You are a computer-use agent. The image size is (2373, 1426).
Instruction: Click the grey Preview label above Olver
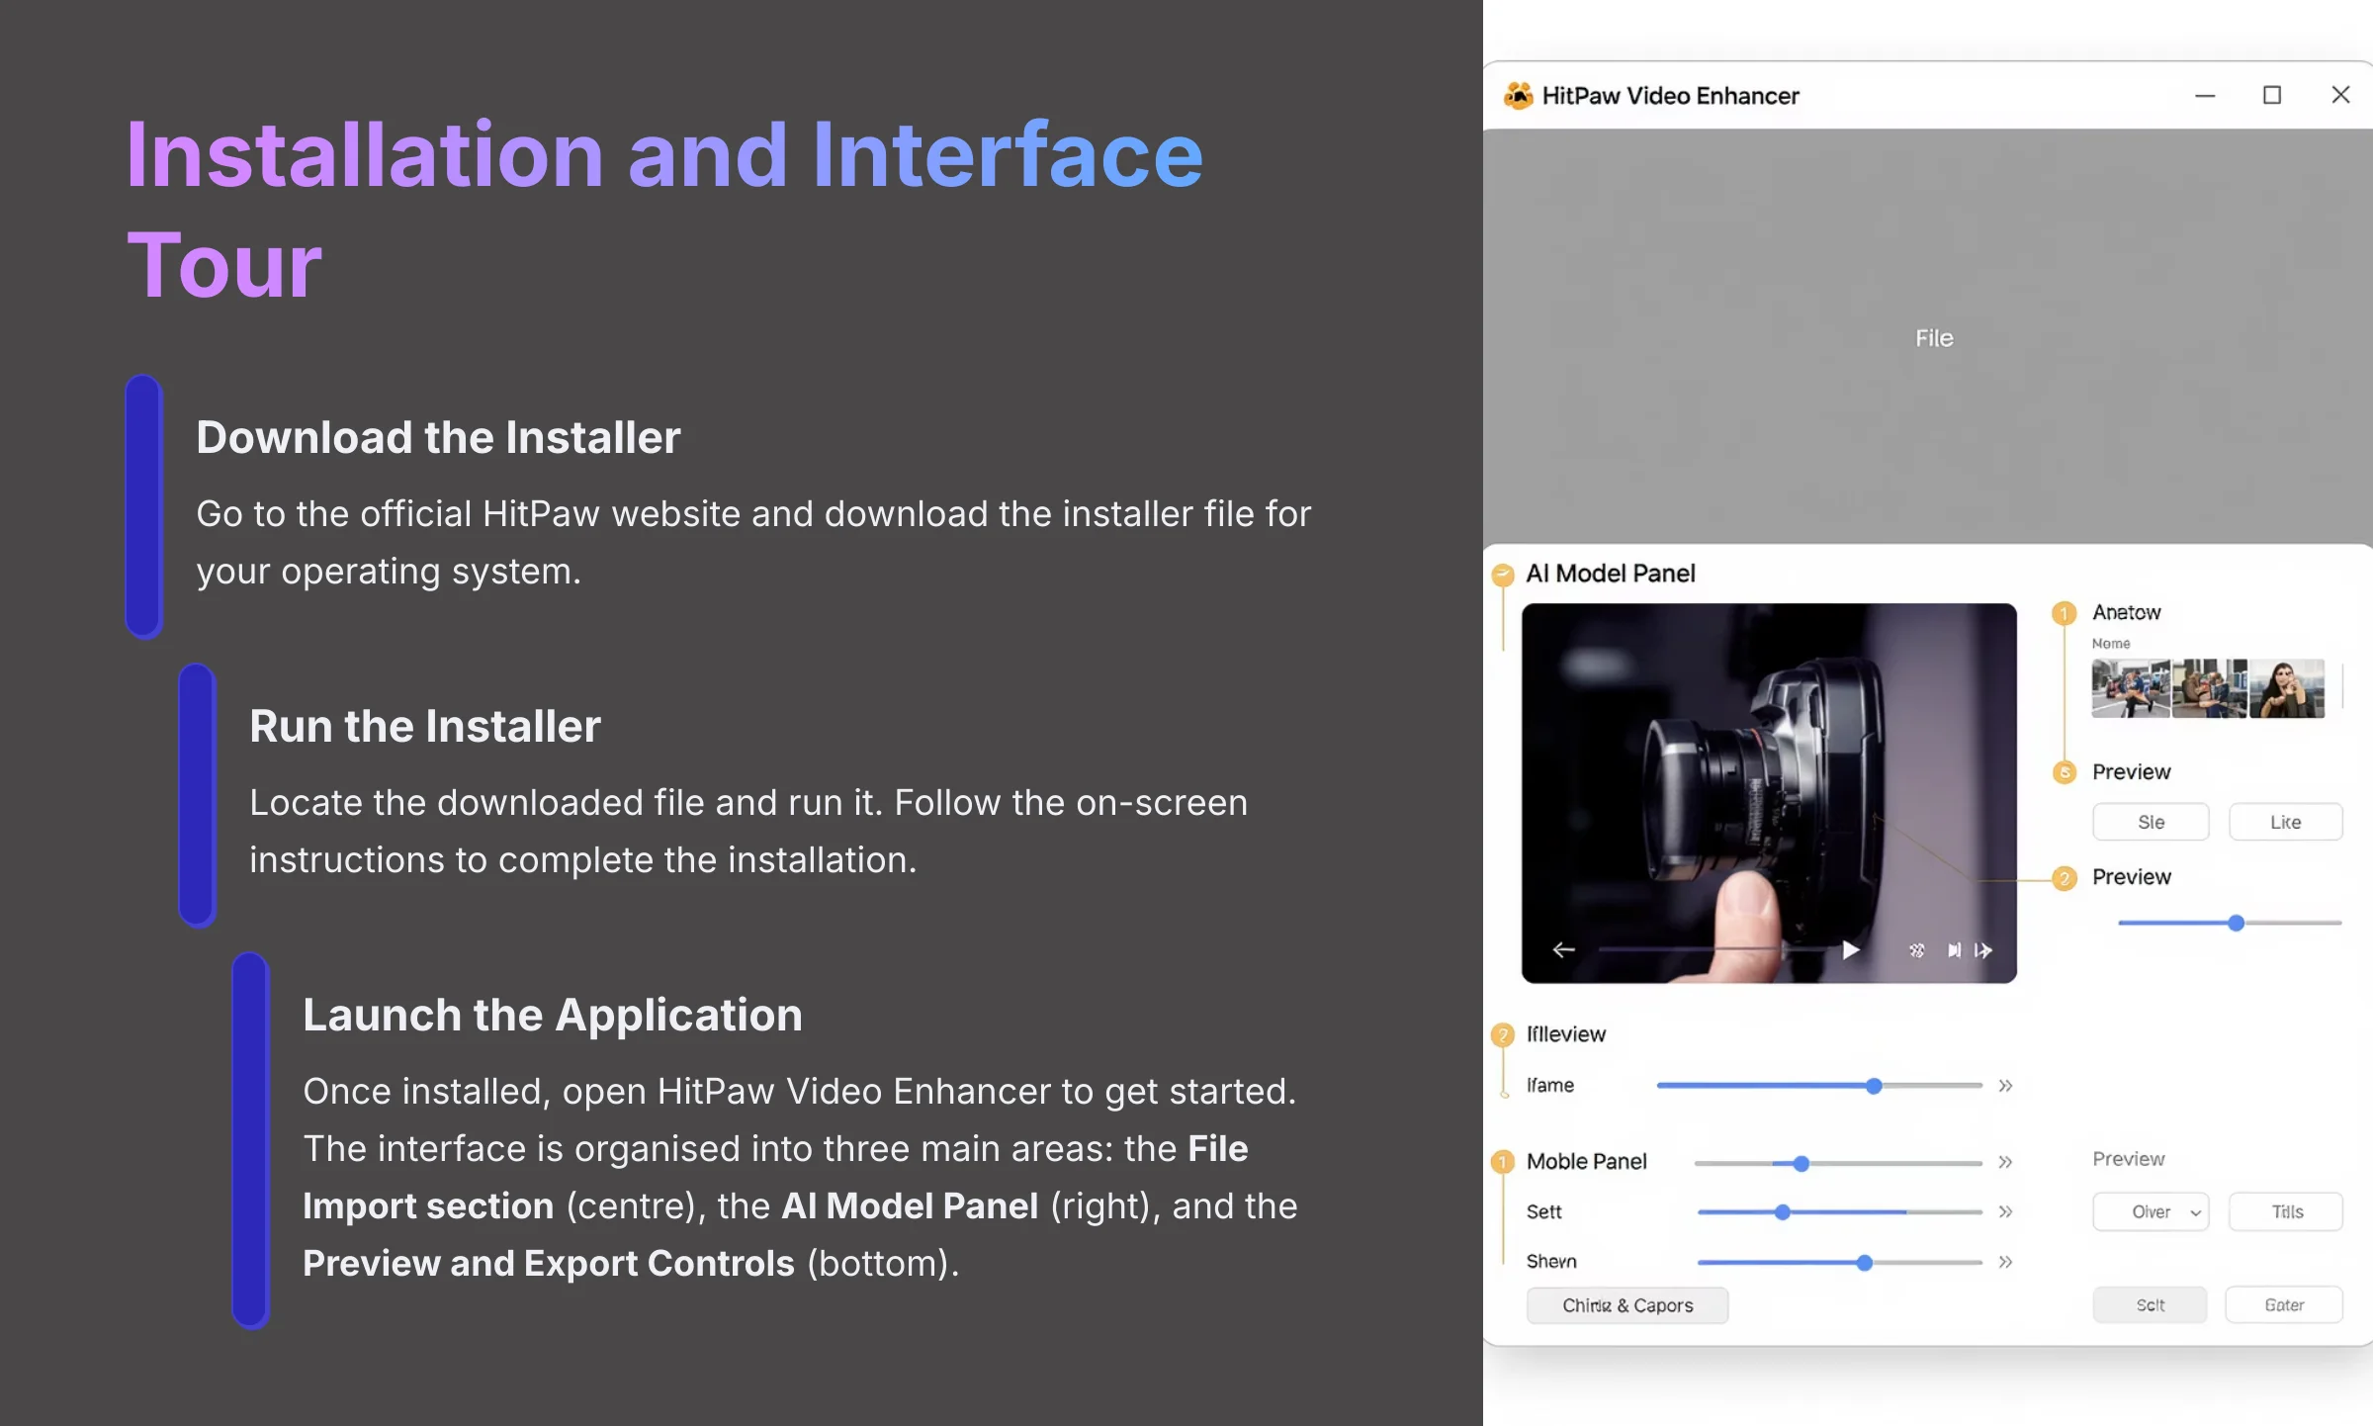click(x=2128, y=1159)
